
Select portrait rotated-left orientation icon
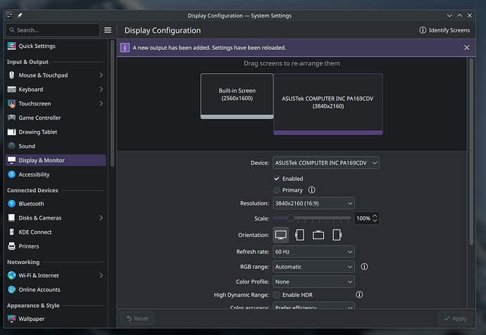click(x=299, y=235)
